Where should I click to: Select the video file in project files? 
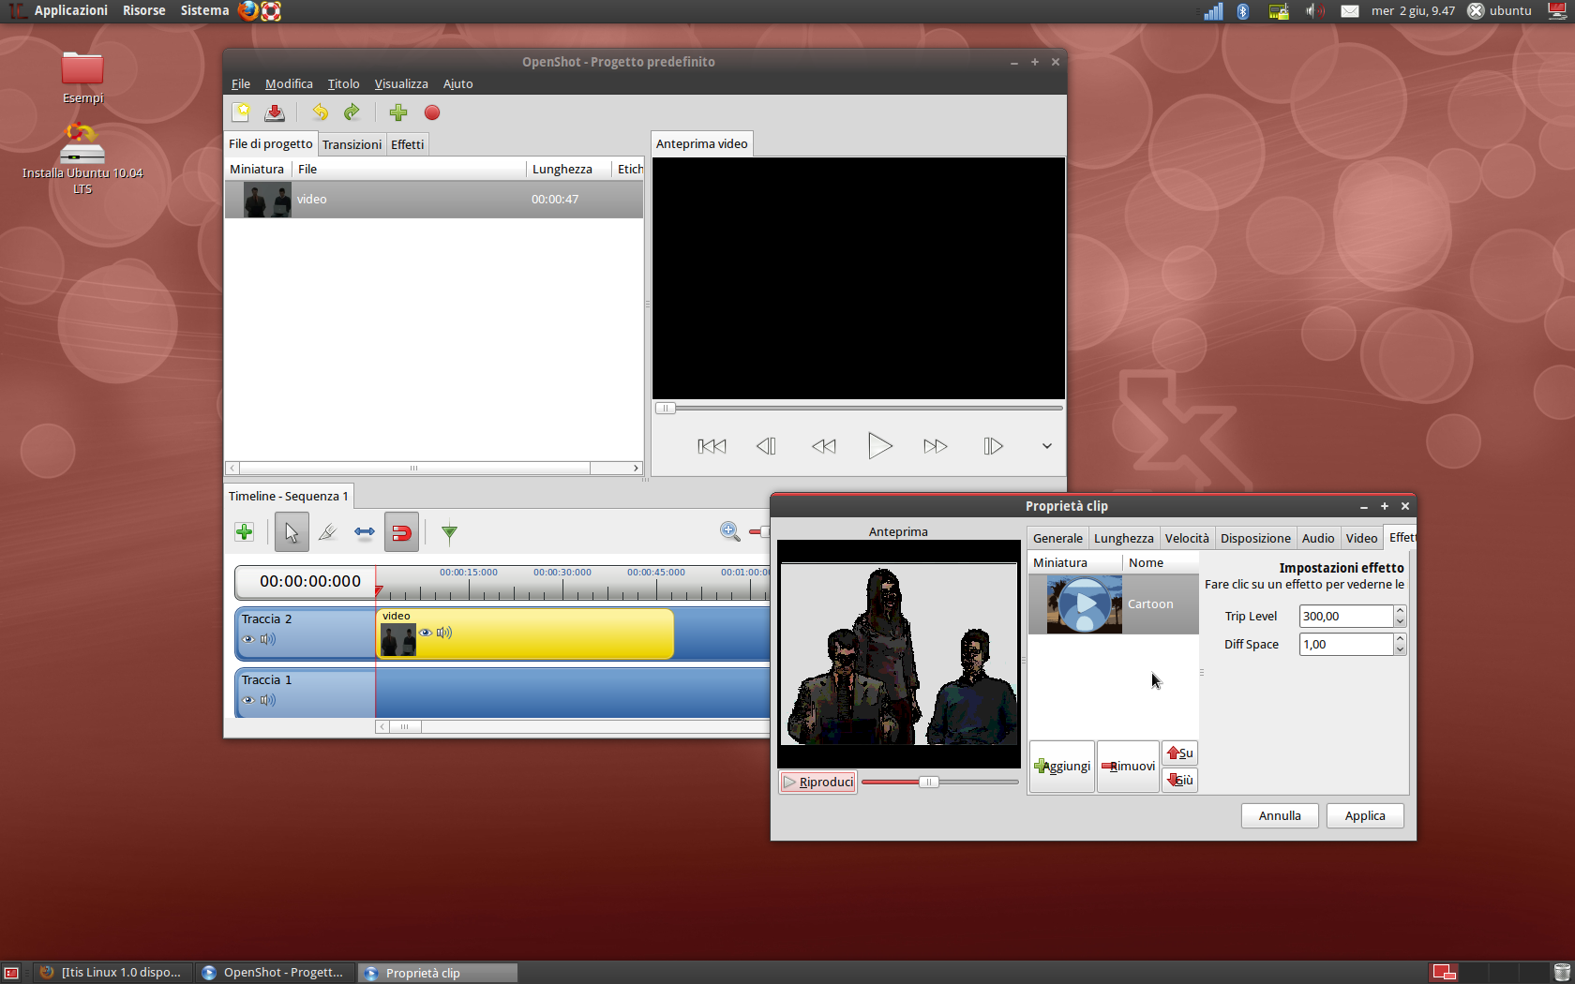[434, 200]
